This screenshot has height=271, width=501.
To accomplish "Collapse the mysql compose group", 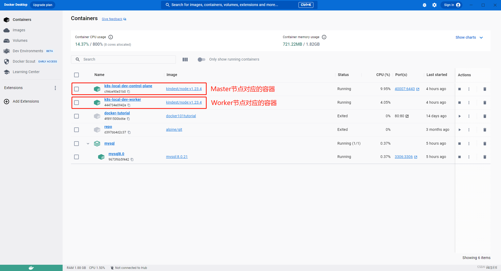I will pos(88,144).
